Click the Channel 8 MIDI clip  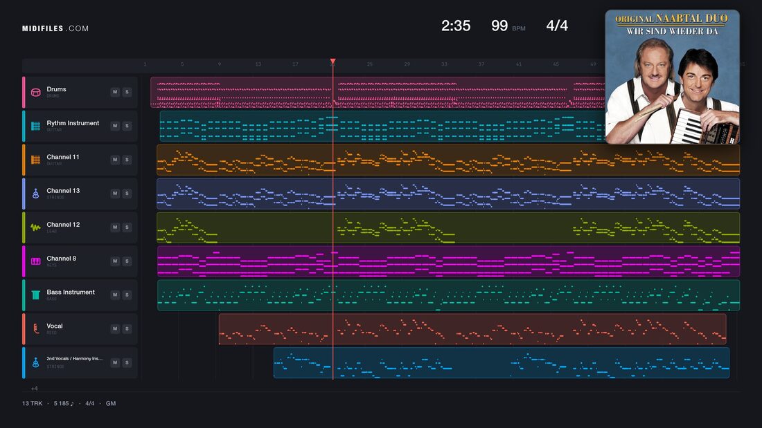tap(449, 261)
